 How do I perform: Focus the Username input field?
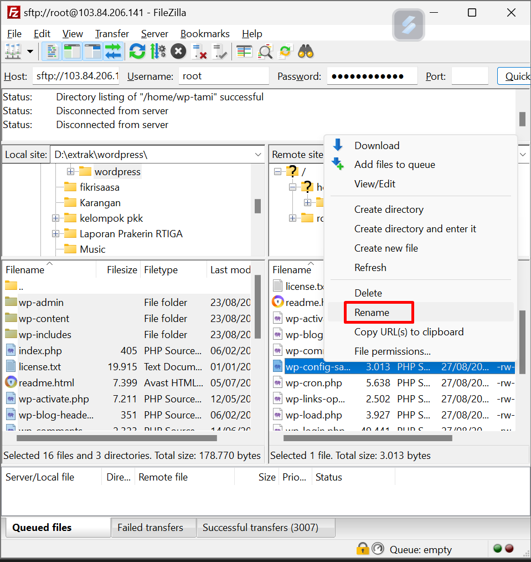point(224,76)
